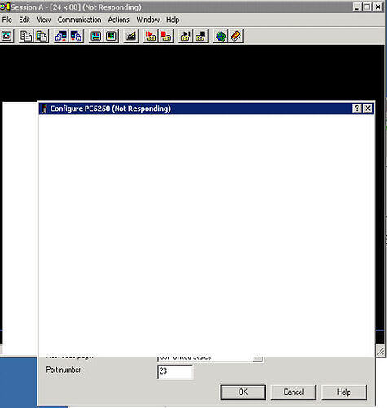The width and height of the screenshot is (387, 408).
Task: Click the Help button in Configure PC5250
Action: [x=344, y=392]
